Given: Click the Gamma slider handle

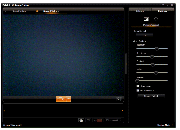Looking at the screenshot, I should point(137,81).
